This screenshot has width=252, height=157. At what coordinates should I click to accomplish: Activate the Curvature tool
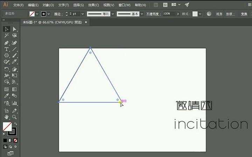tap(14, 43)
